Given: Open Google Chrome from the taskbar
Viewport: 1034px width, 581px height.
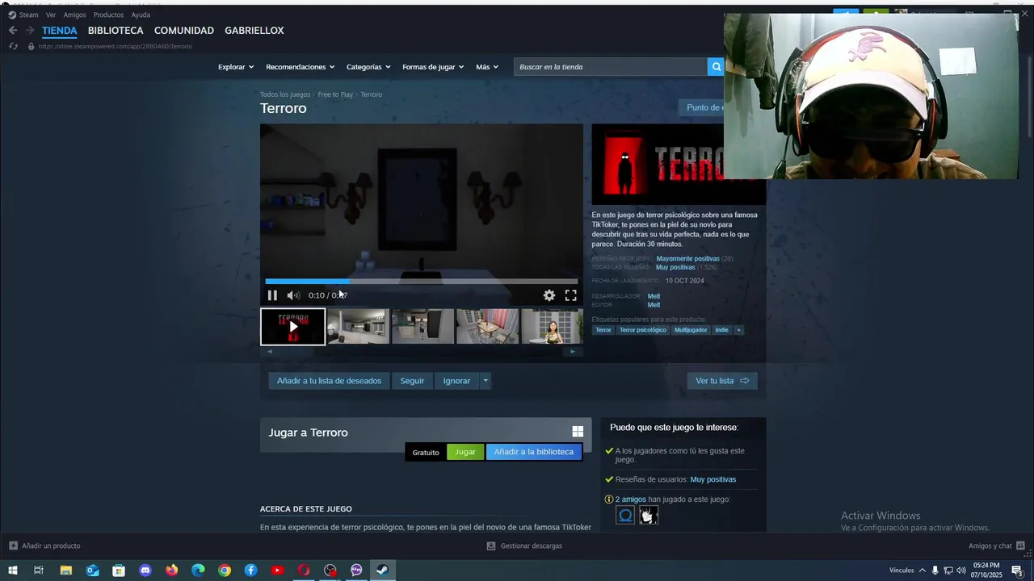Looking at the screenshot, I should [x=225, y=571].
